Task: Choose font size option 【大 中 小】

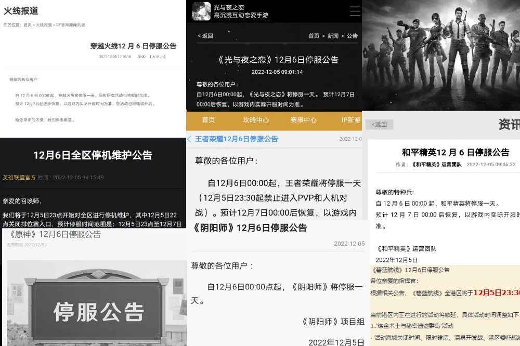Action: pos(158,57)
